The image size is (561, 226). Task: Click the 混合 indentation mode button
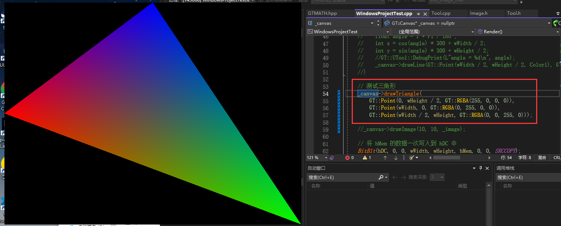[x=542, y=158]
